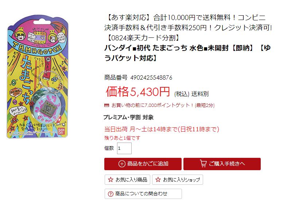
Task: Click the question mark icon for product inquiry
Action: tap(110, 194)
